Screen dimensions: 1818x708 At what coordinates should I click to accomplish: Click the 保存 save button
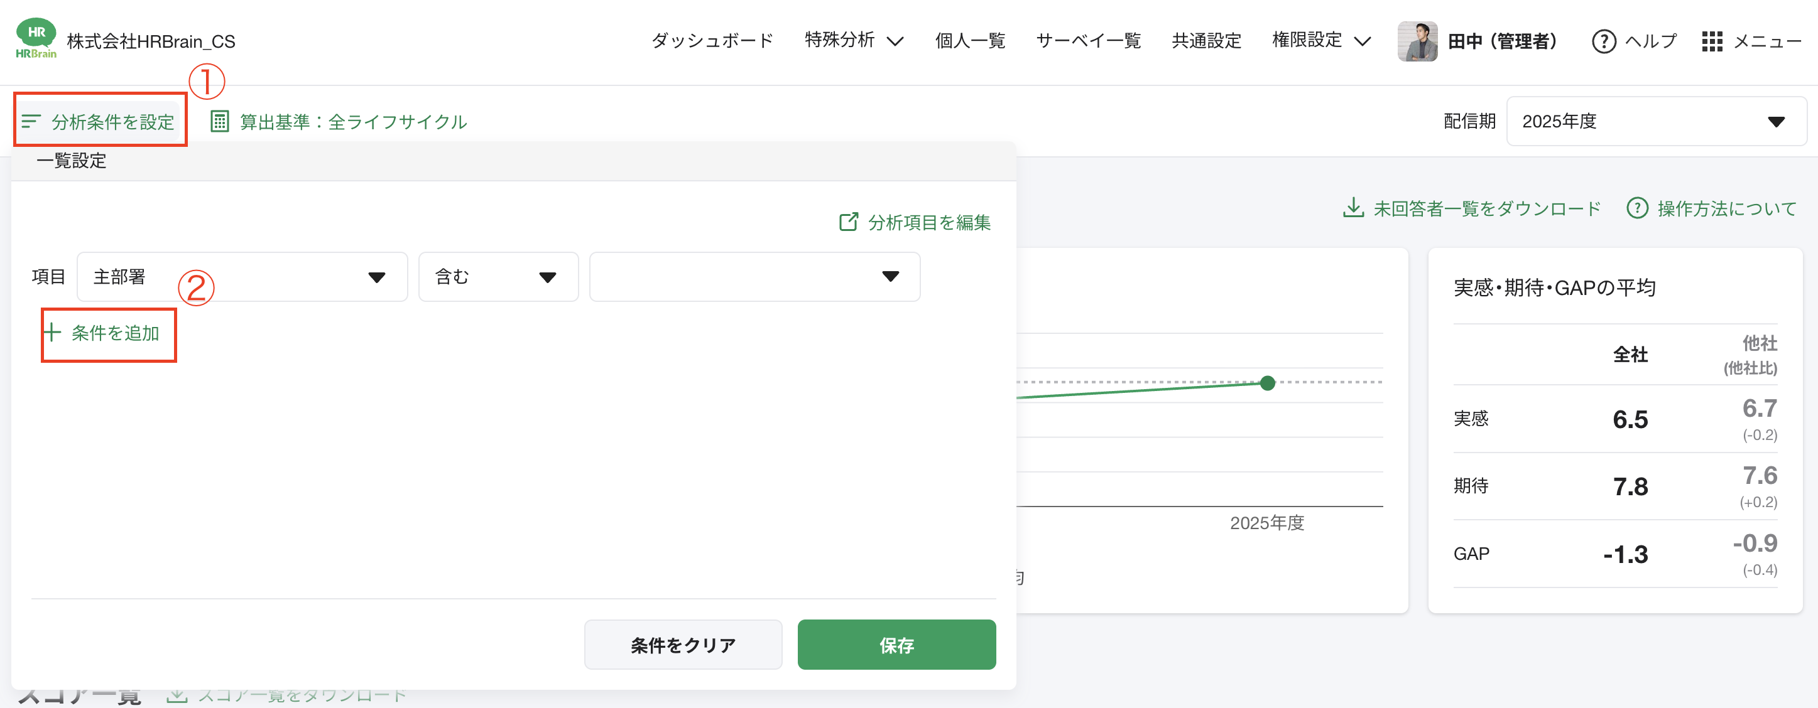coord(896,644)
